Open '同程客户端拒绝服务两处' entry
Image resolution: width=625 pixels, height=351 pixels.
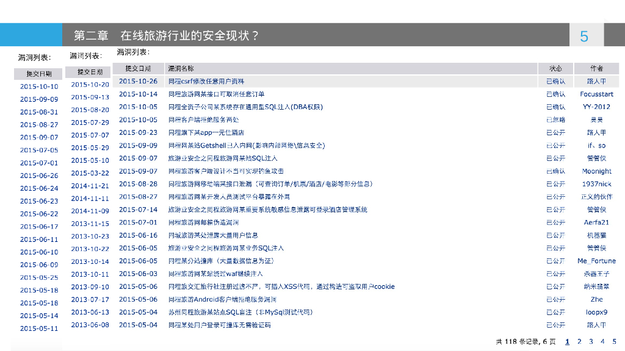click(203, 120)
